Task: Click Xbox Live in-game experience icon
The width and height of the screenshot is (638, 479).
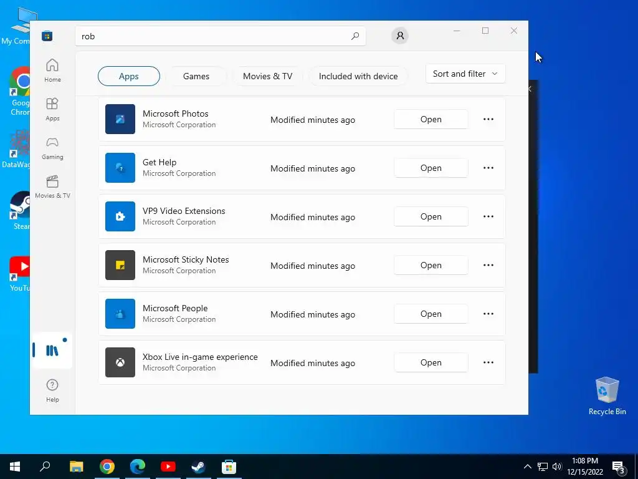Action: tap(120, 362)
